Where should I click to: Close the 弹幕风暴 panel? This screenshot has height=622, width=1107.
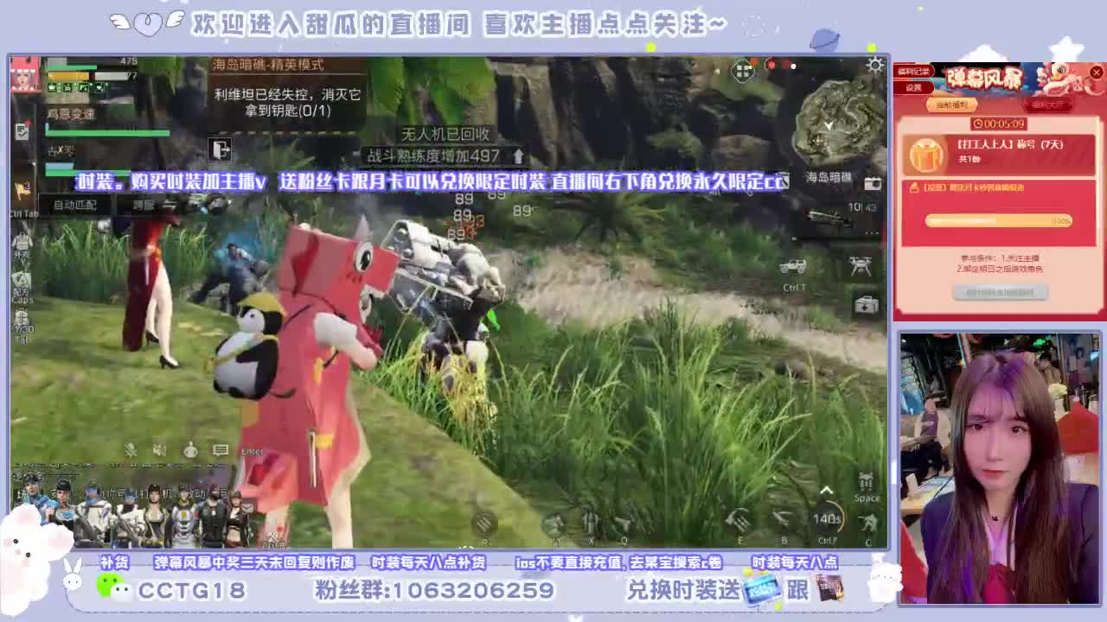[1096, 73]
